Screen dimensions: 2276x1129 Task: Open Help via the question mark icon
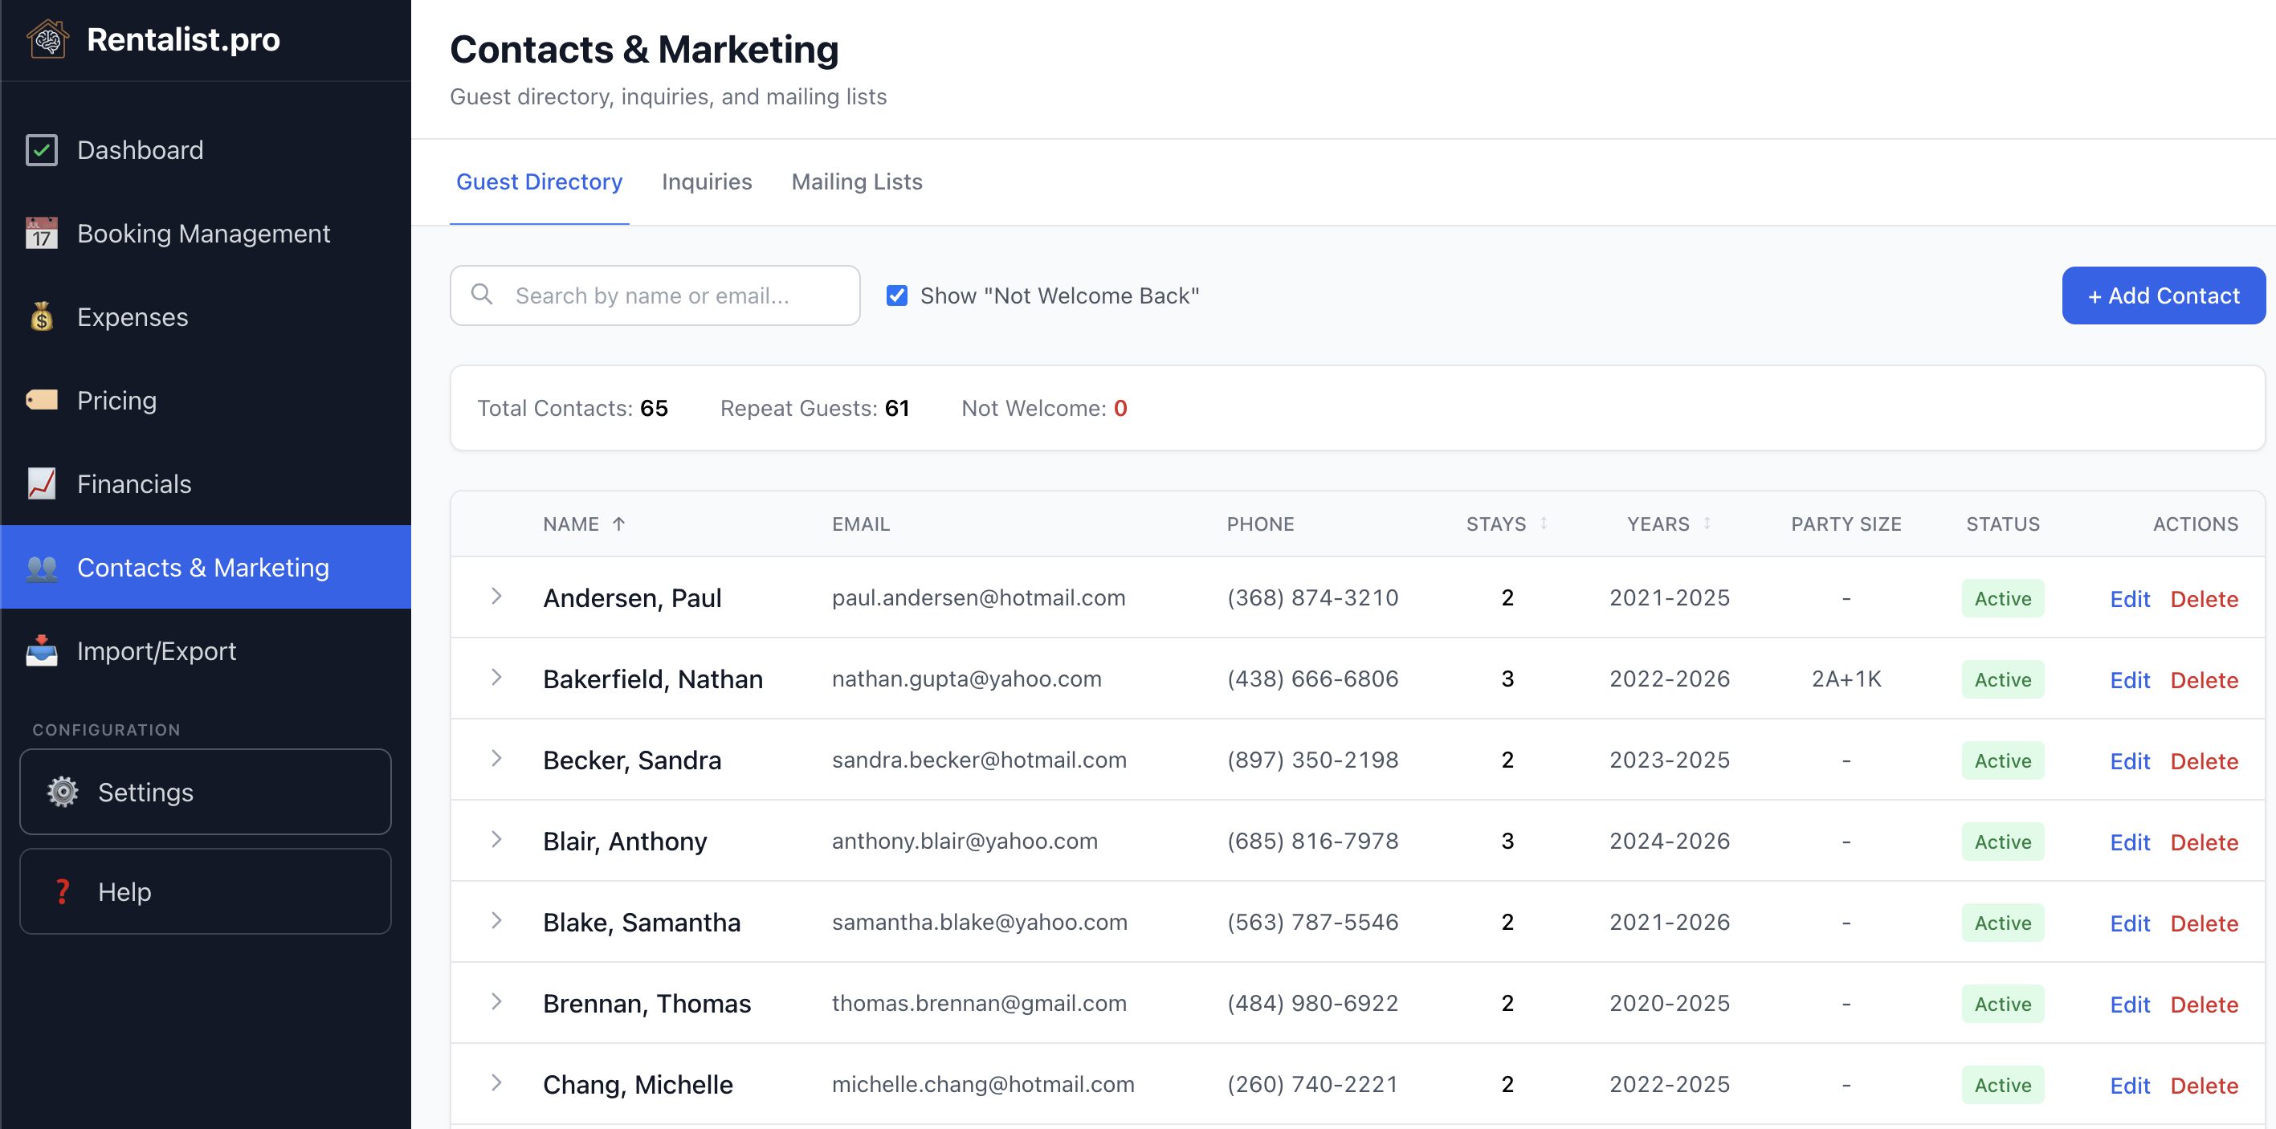pos(62,891)
